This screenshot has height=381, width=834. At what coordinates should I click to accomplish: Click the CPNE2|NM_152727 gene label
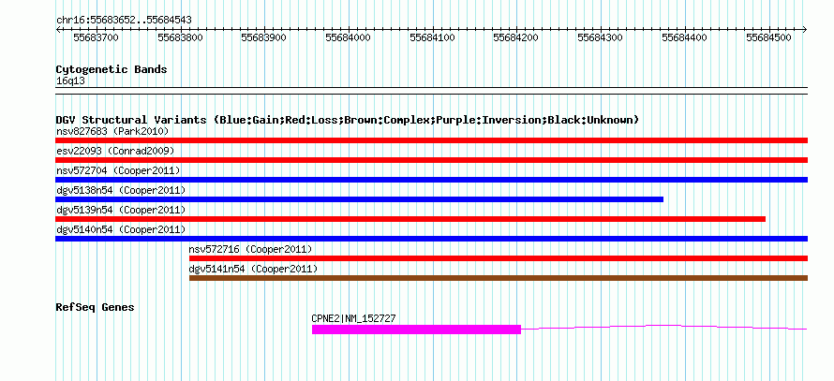click(353, 319)
